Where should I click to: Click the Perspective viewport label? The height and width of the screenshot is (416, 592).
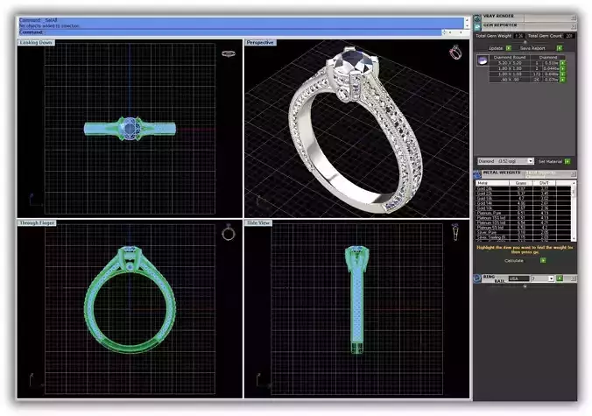[x=260, y=43]
